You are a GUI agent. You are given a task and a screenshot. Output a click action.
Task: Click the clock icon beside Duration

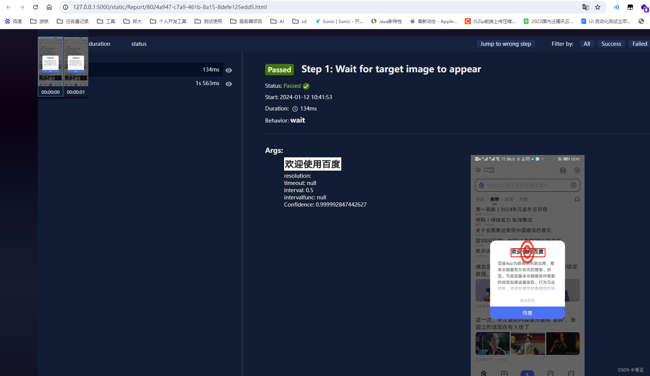click(295, 109)
